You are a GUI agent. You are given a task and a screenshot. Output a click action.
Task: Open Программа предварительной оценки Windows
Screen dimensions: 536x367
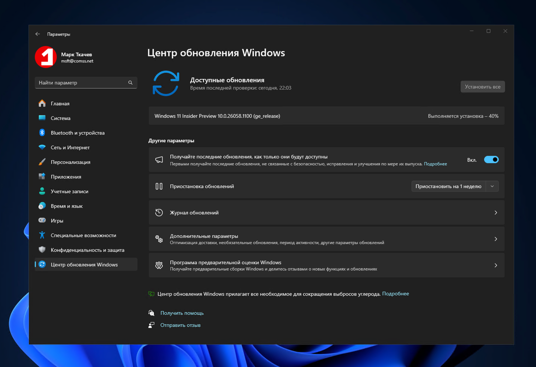[x=326, y=265]
